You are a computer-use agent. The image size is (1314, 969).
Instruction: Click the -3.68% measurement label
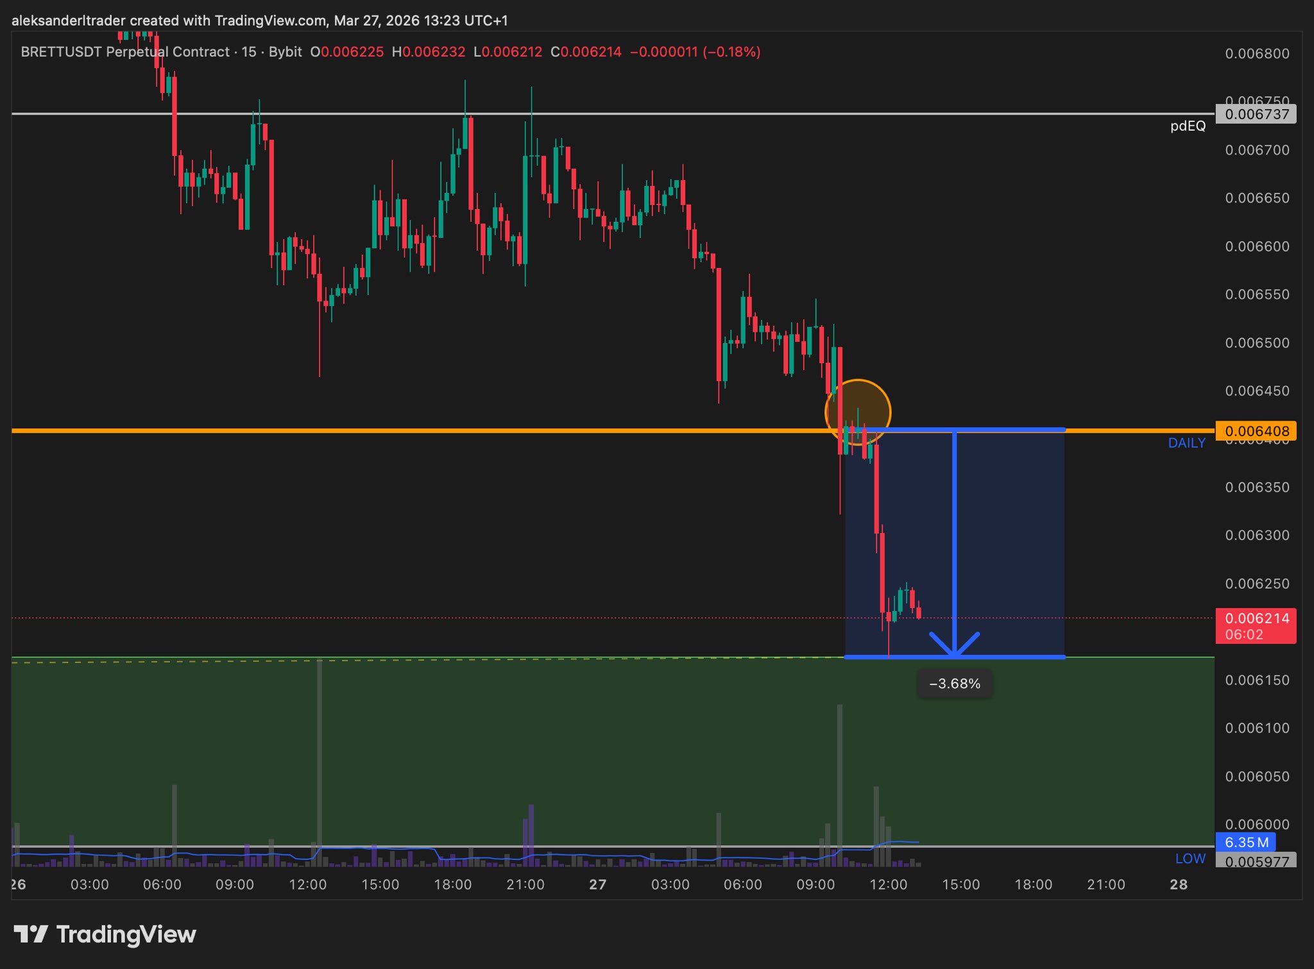(955, 684)
